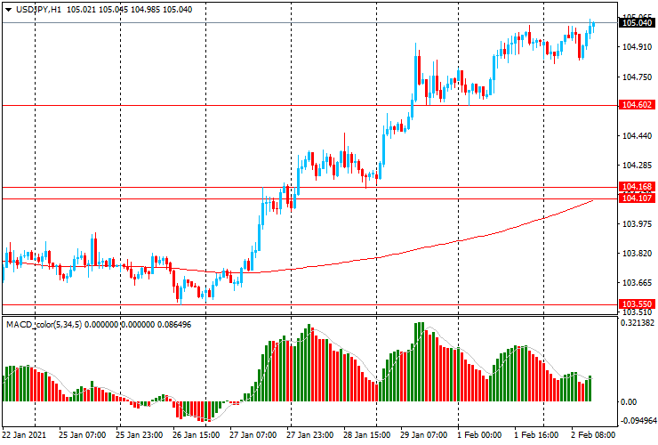The image size is (658, 445).
Task: Select the red level label 104.168
Action: tap(637, 187)
